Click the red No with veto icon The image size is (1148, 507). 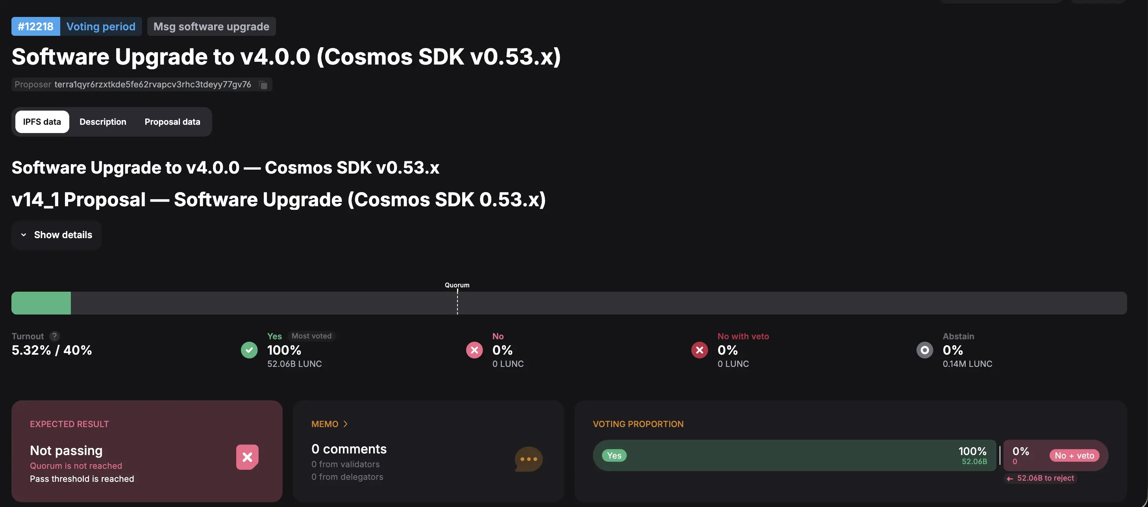pyautogui.click(x=699, y=350)
